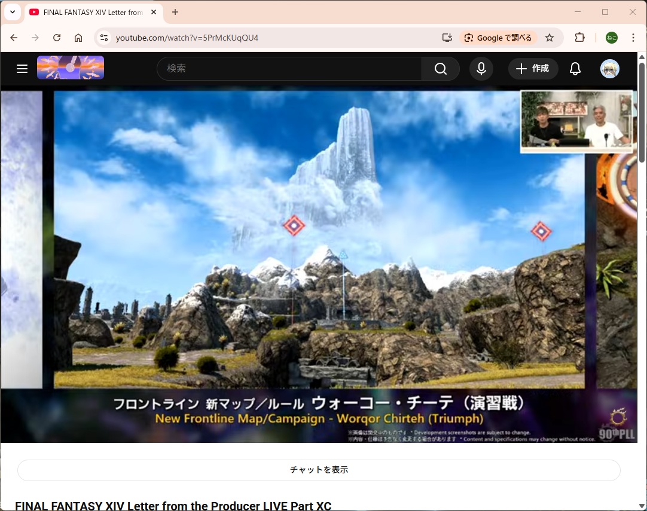Select the FINAL FANTASY XIV Letter tab

point(90,13)
